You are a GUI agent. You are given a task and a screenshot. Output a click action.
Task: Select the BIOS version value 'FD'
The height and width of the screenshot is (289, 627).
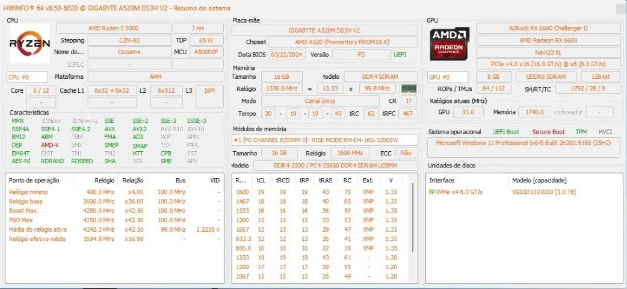[x=362, y=55]
